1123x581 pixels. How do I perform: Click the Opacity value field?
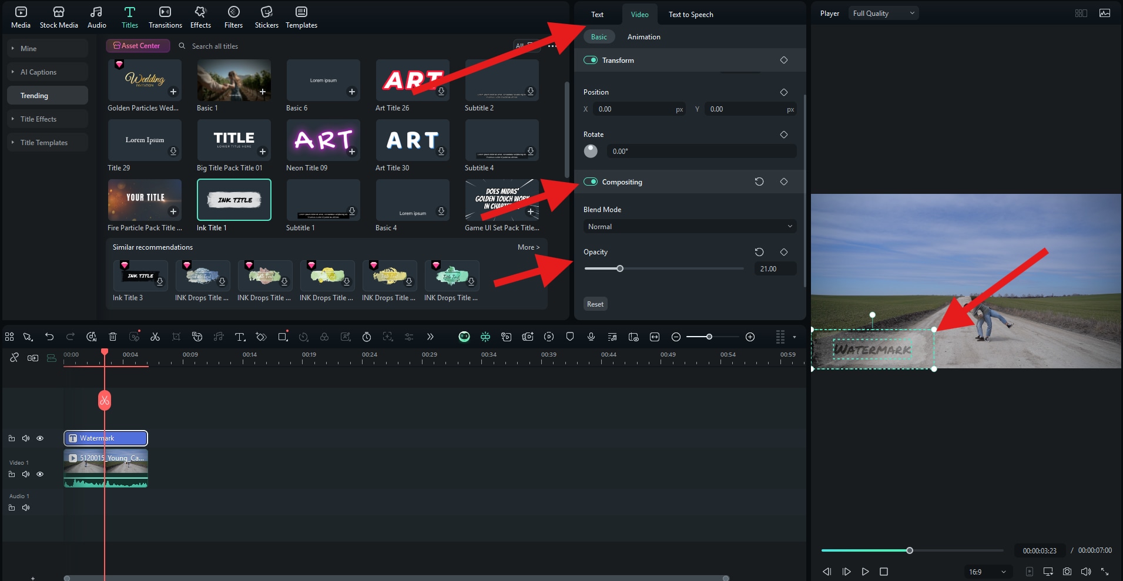pyautogui.click(x=775, y=268)
